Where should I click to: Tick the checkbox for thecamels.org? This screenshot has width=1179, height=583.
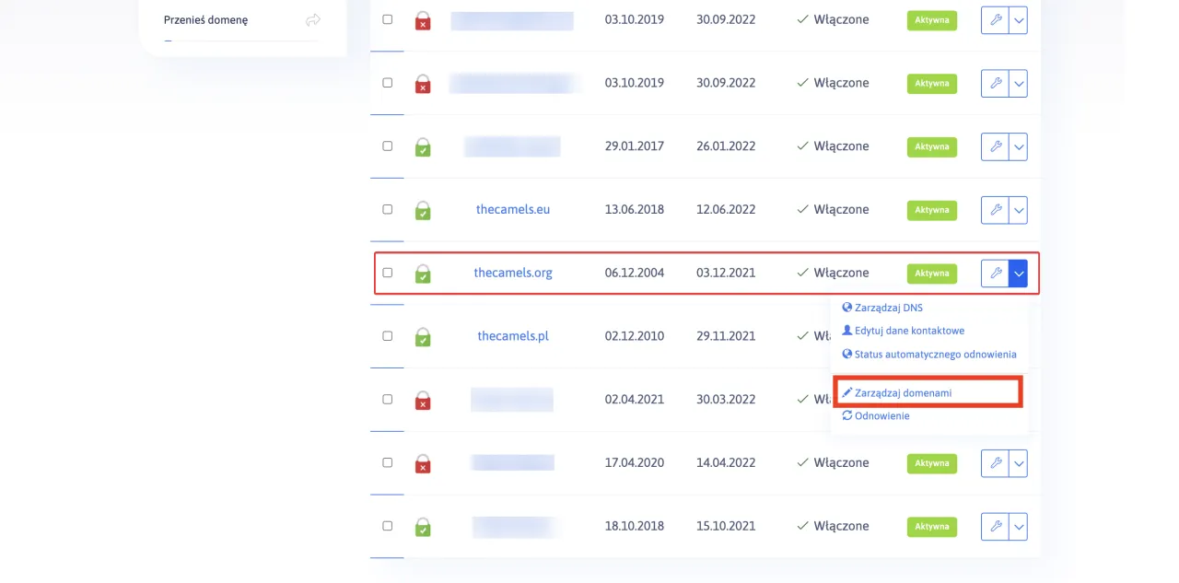pos(388,273)
